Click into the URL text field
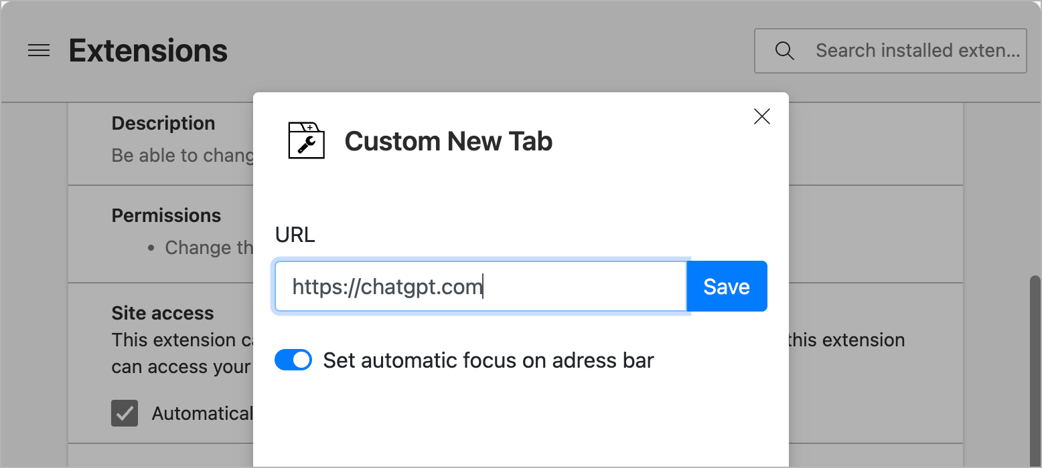The width and height of the screenshot is (1042, 468). pyautogui.click(x=480, y=287)
